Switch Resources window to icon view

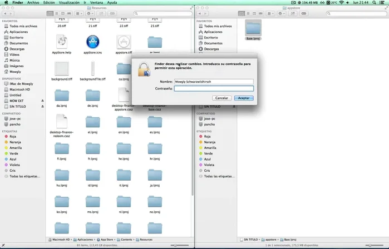(50, 14)
